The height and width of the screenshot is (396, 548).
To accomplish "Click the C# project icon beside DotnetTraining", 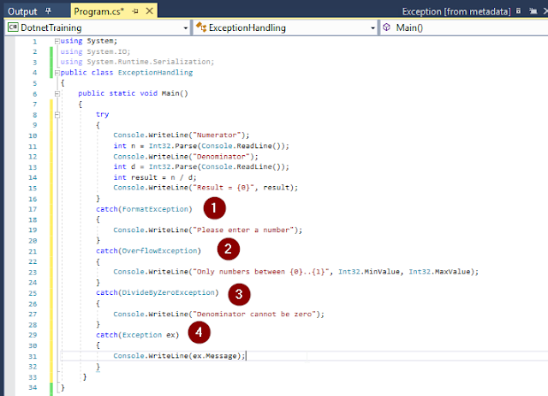I will tap(13, 27).
